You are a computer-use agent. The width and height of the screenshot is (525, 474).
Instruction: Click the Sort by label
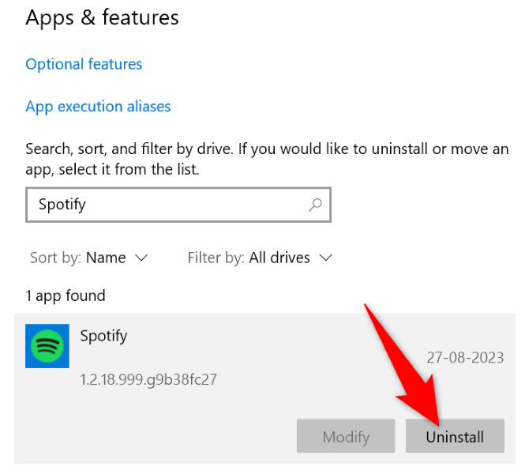click(55, 258)
